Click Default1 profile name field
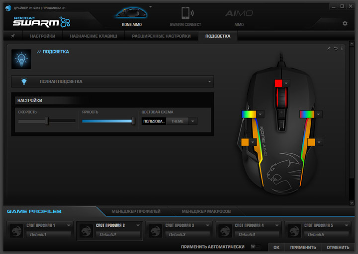 point(48,235)
